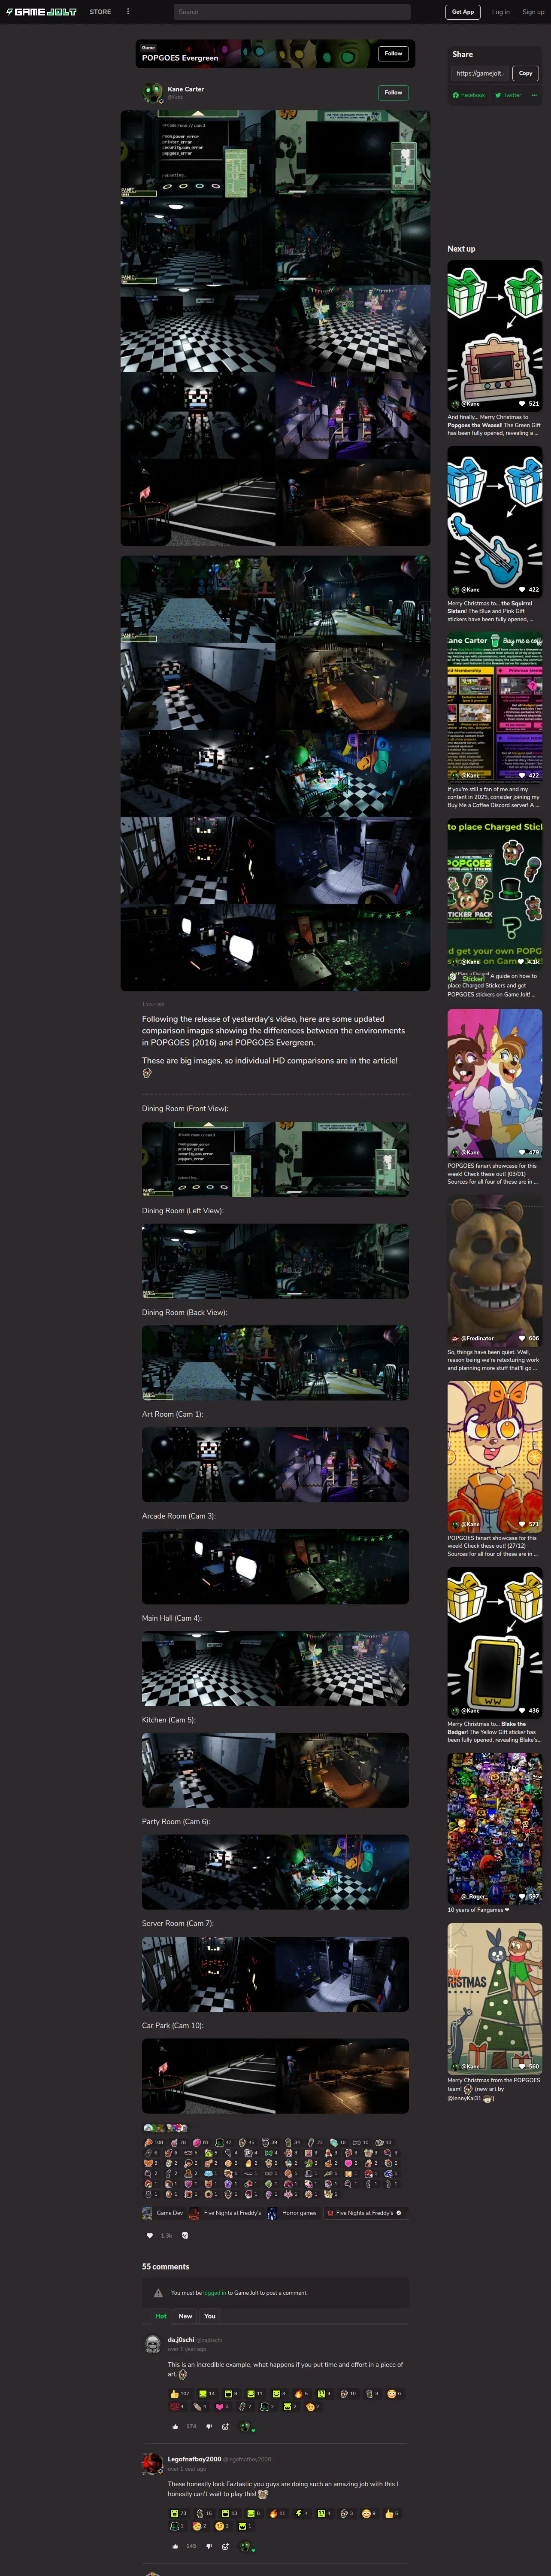Image resolution: width=551 pixels, height=2576 pixels.
Task: Like the post via the heart icon
Action: coord(150,2235)
